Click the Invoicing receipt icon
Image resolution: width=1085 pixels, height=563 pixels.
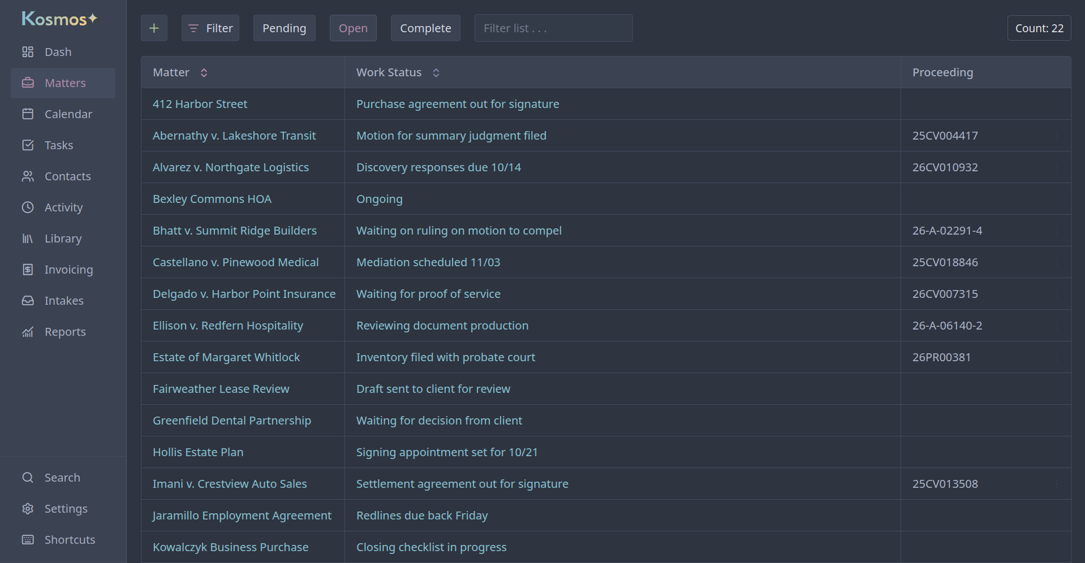click(28, 270)
